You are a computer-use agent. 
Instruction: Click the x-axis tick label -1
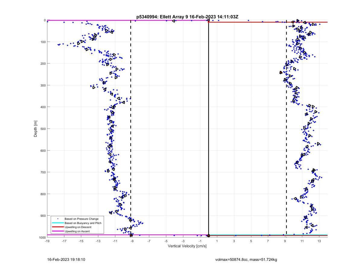[200, 241]
